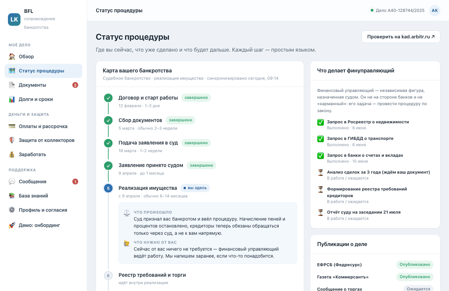Click the gear icon beside Профиль и согласия
Viewport: 449px width, 291px height.
click(x=12, y=210)
